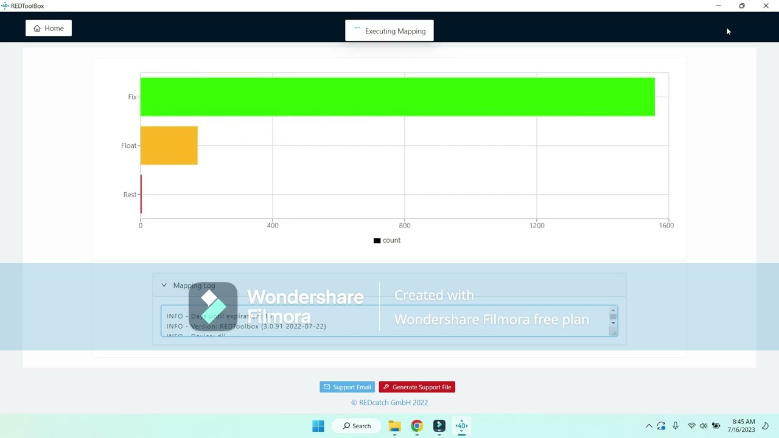
Task: Click the mapping log scrollbar down arrow
Action: [613, 323]
